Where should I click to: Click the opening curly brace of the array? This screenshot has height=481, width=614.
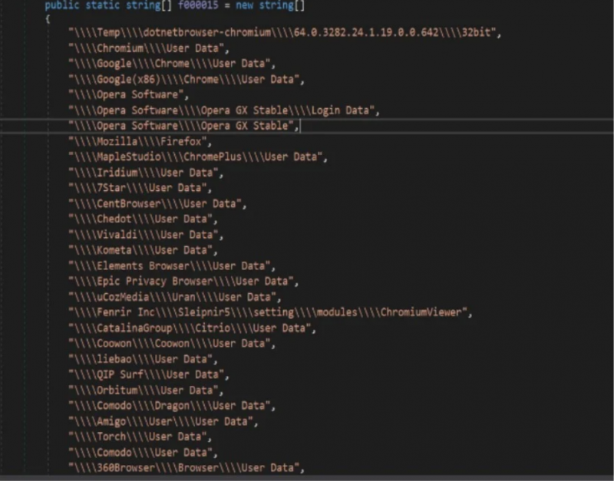point(48,18)
